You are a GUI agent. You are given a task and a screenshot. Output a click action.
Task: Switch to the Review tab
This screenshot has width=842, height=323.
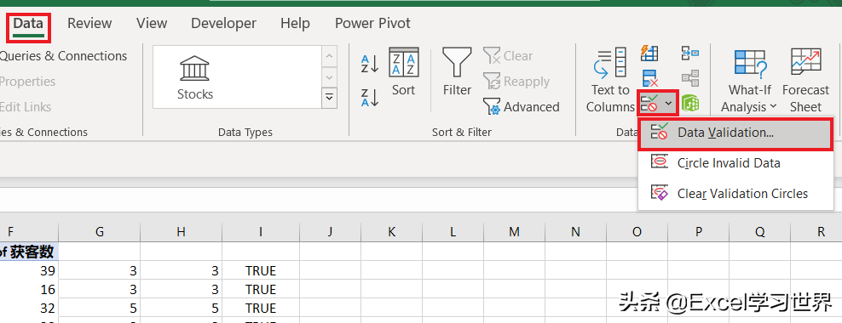click(x=89, y=24)
